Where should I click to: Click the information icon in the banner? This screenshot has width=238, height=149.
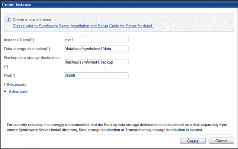[x=9, y=20]
